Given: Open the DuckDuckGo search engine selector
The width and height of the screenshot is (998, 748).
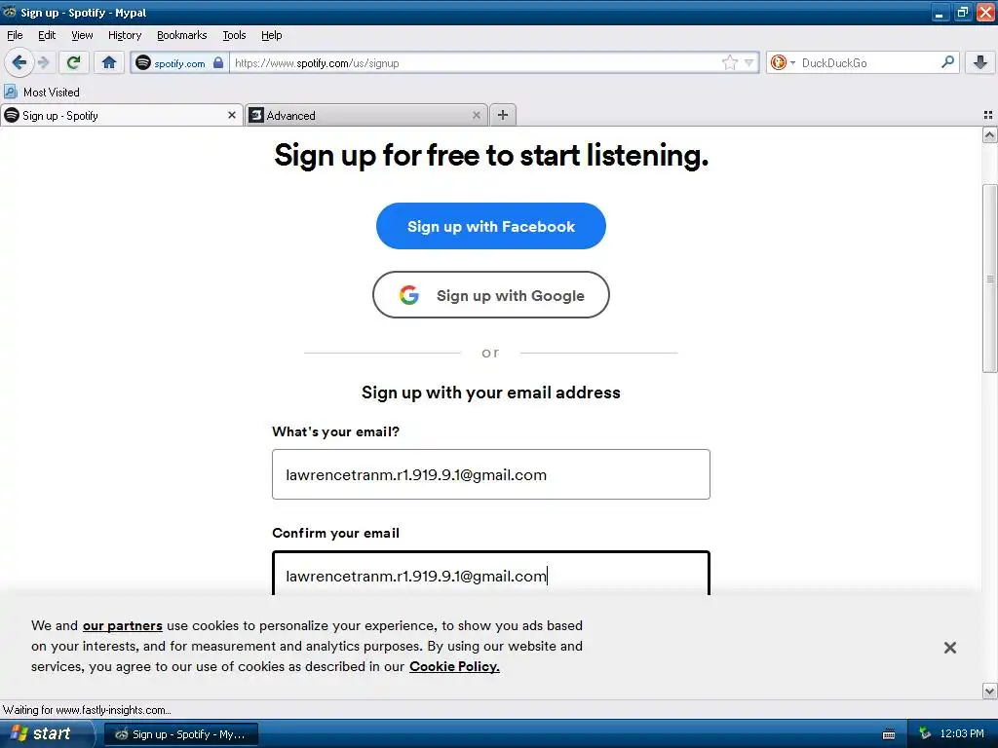Looking at the screenshot, I should tap(783, 62).
